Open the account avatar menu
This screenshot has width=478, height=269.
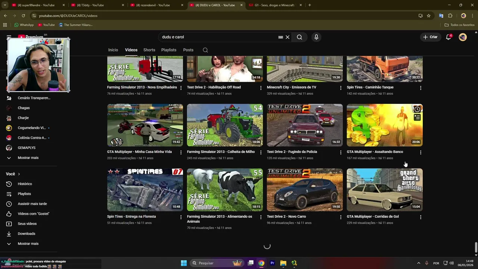[463, 37]
